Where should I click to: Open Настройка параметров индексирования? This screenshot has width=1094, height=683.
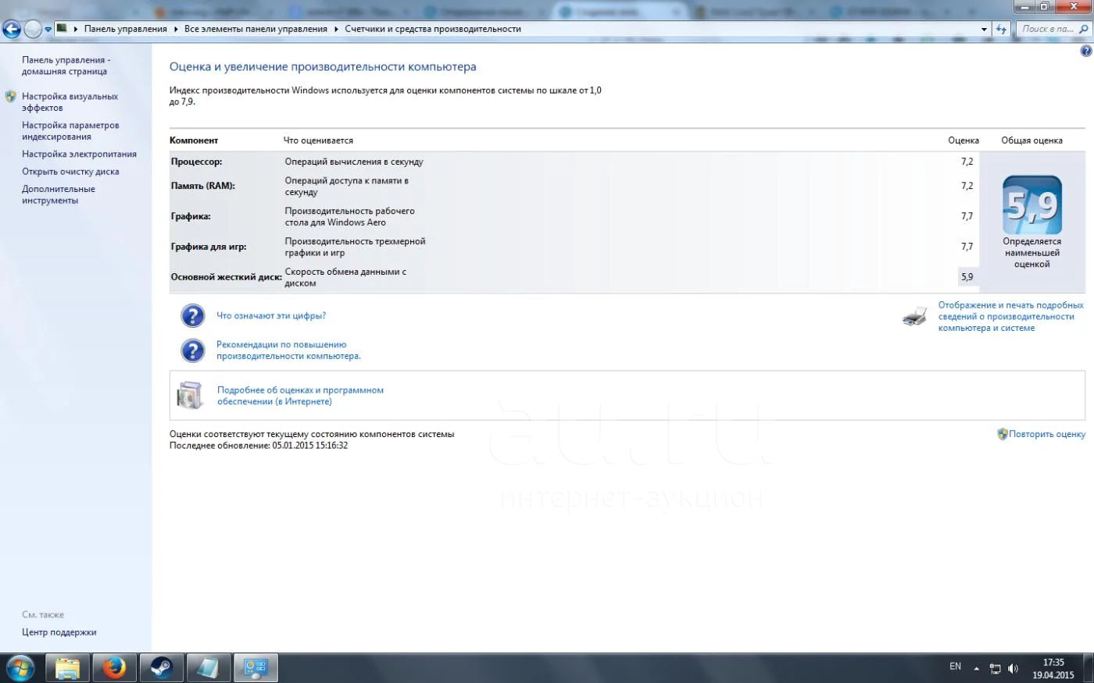point(70,131)
